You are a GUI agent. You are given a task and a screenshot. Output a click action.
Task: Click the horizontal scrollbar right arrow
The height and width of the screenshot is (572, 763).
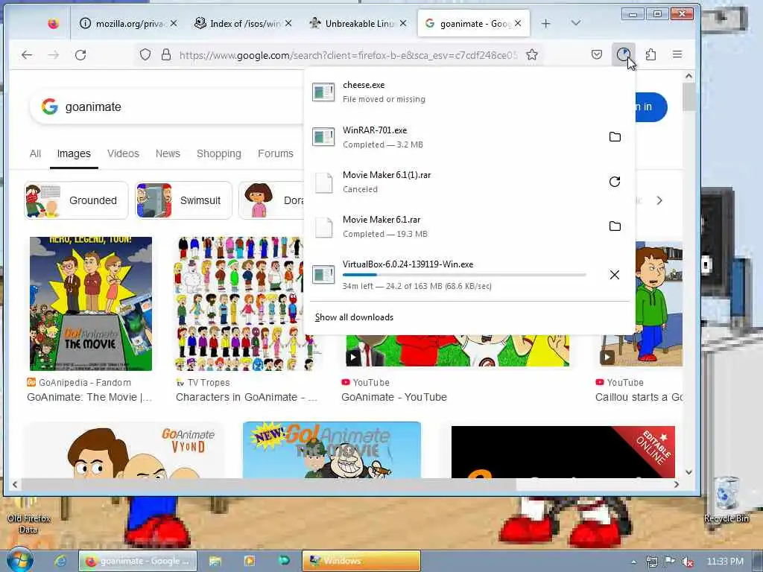[677, 484]
